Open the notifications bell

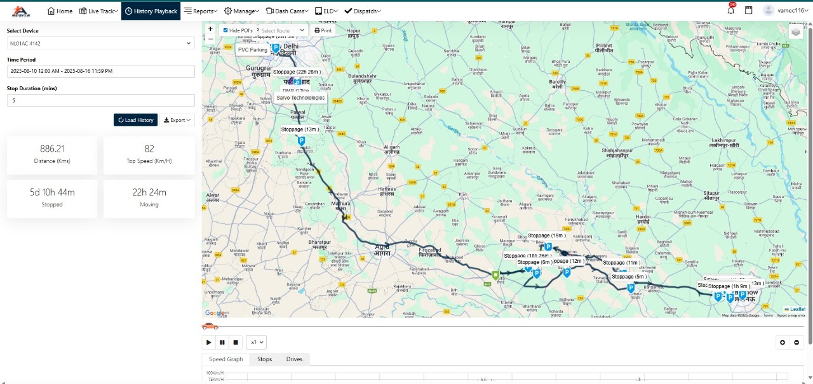click(730, 11)
